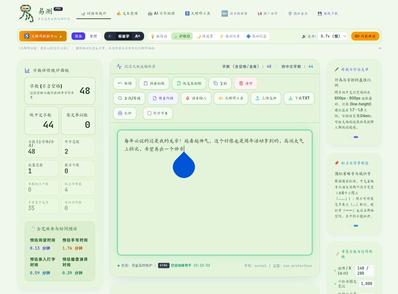This screenshot has height=294, width=398.
Task: Click the 上传文件 upload button
Action: [x=266, y=98]
